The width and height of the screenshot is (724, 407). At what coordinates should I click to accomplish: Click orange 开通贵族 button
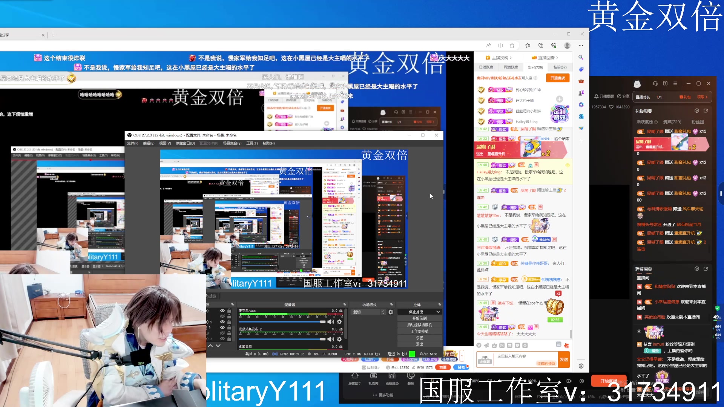(557, 78)
